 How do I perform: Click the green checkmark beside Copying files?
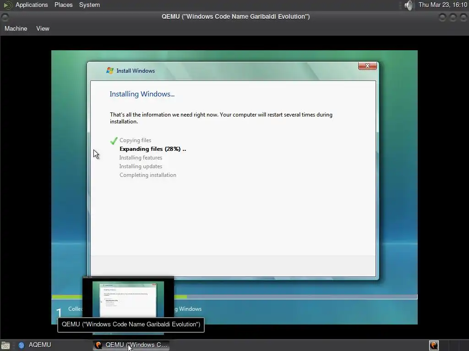pyautogui.click(x=114, y=141)
